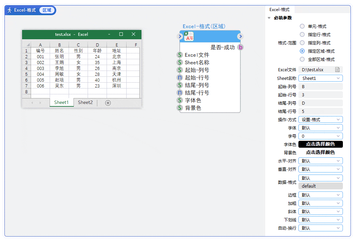Select the 指定行-格式 radio button

click(302, 34)
